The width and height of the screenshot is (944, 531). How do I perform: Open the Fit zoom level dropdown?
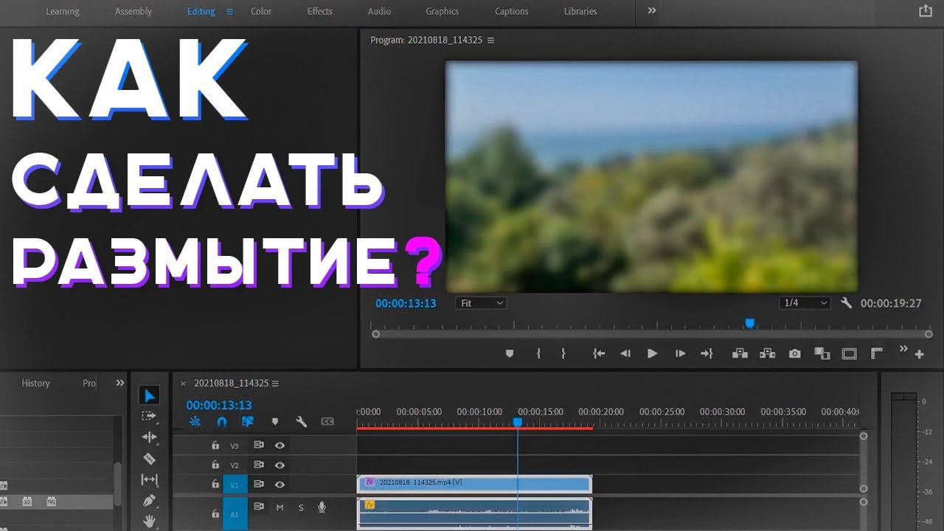(x=482, y=303)
